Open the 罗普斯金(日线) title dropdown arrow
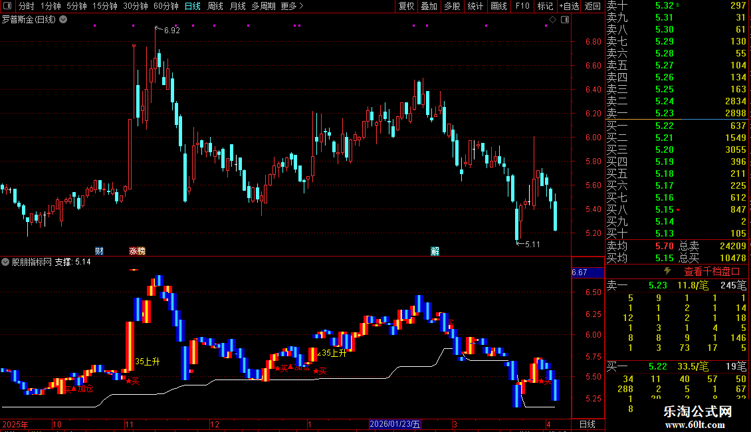 pyautogui.click(x=63, y=20)
